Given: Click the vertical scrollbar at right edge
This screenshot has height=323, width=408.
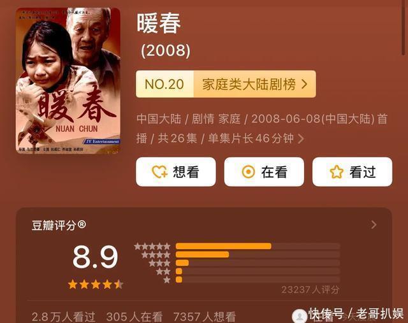Looking at the screenshot, I should [404, 27].
